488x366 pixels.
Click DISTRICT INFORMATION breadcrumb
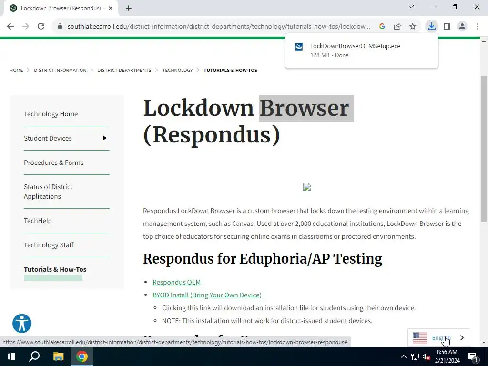(60, 71)
